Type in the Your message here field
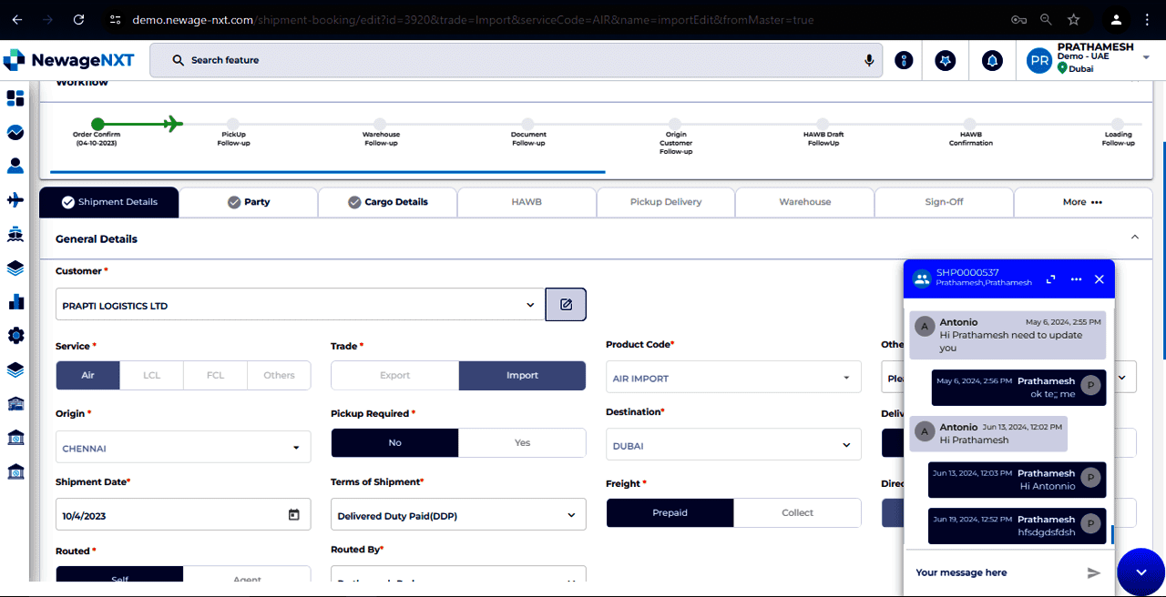1166x597 pixels. (993, 572)
